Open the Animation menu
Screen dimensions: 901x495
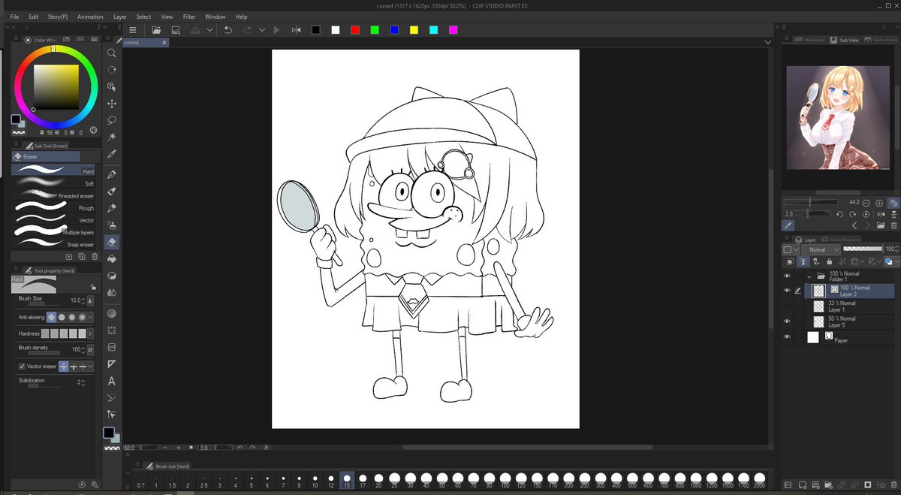pos(90,16)
